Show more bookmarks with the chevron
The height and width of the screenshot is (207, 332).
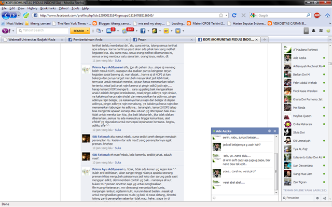pyautogui.click(x=330, y=23)
